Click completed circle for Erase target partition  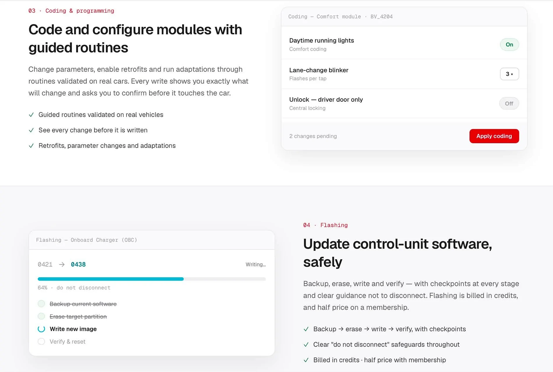coord(41,316)
